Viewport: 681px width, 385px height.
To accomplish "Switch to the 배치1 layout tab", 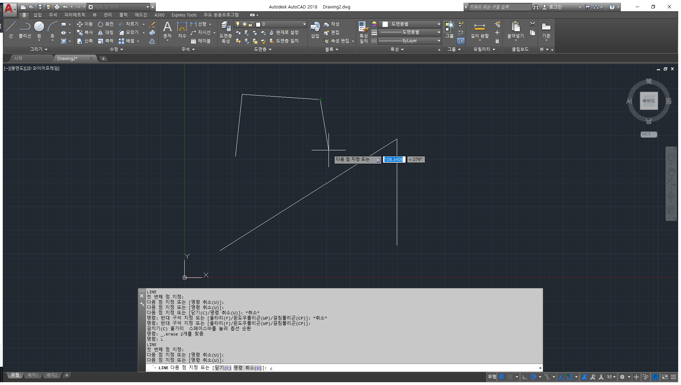I will [x=33, y=375].
